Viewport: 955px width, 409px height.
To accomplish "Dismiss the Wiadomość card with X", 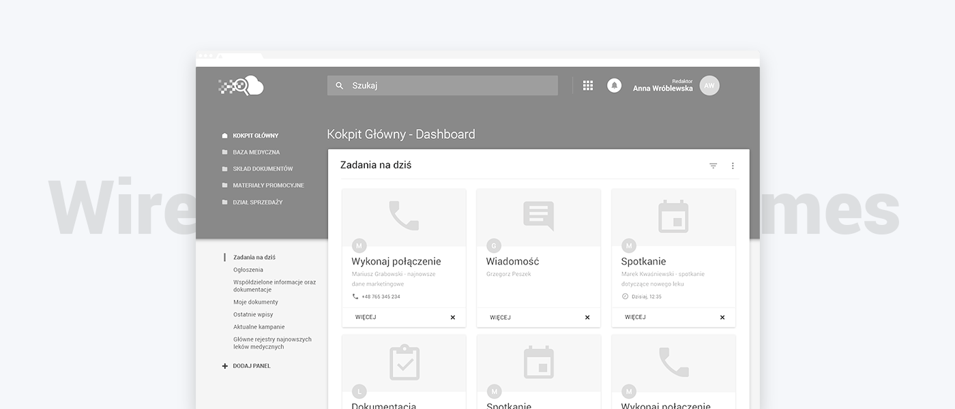I will [x=587, y=318].
